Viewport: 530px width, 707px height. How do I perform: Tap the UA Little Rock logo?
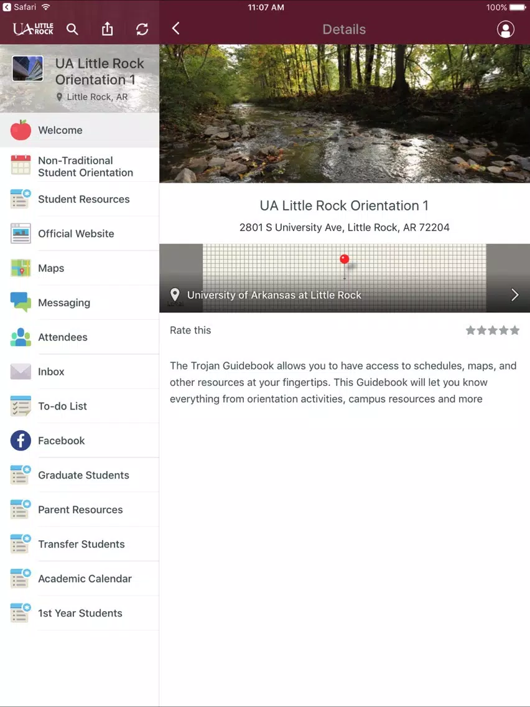click(33, 29)
